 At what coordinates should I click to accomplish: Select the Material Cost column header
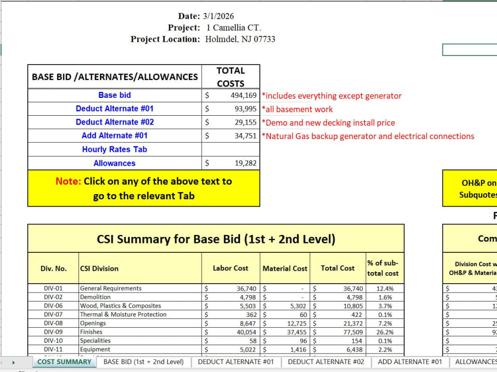pos(285,268)
